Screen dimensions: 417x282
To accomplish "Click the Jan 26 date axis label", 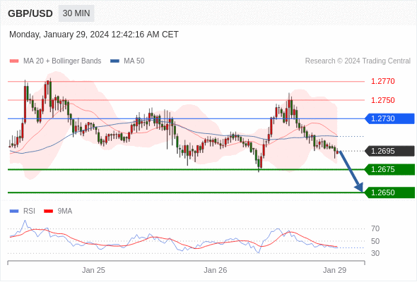I will point(215,270).
